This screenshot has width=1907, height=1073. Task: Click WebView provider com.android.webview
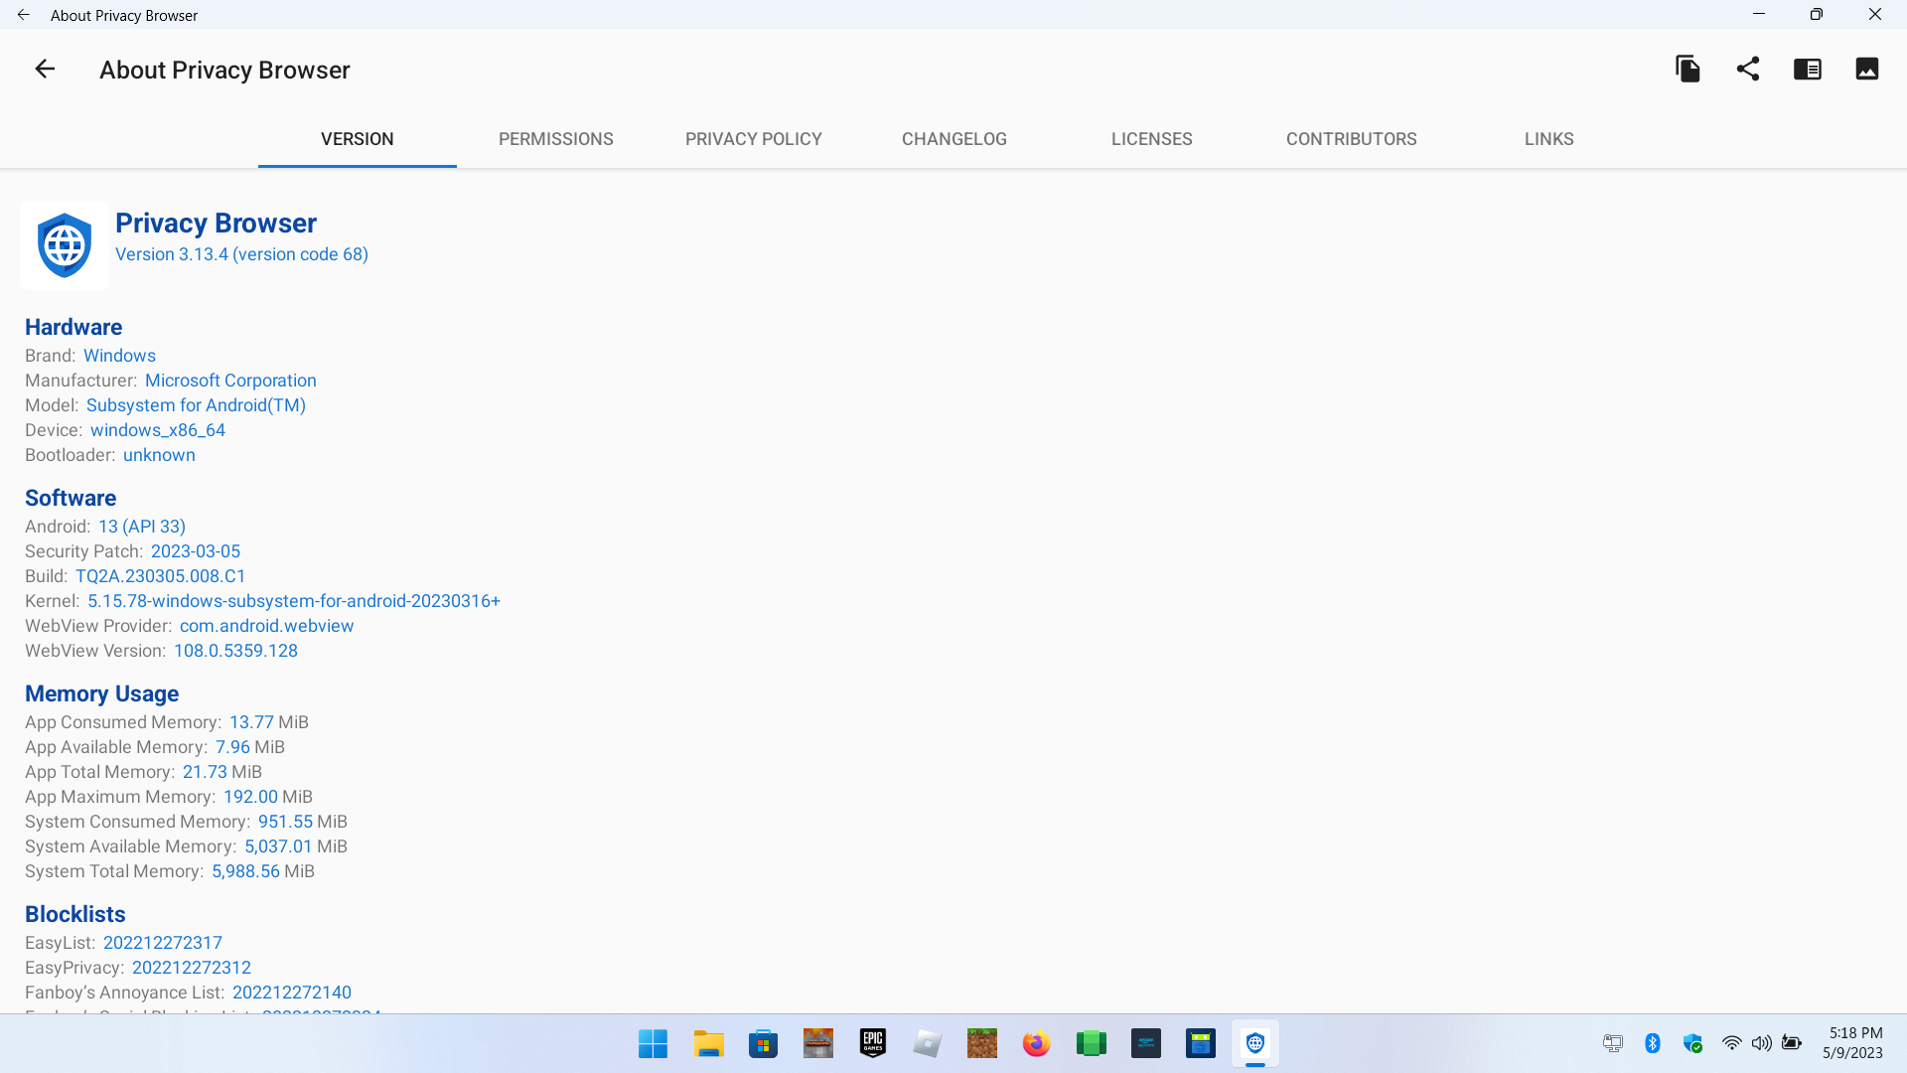[267, 626]
